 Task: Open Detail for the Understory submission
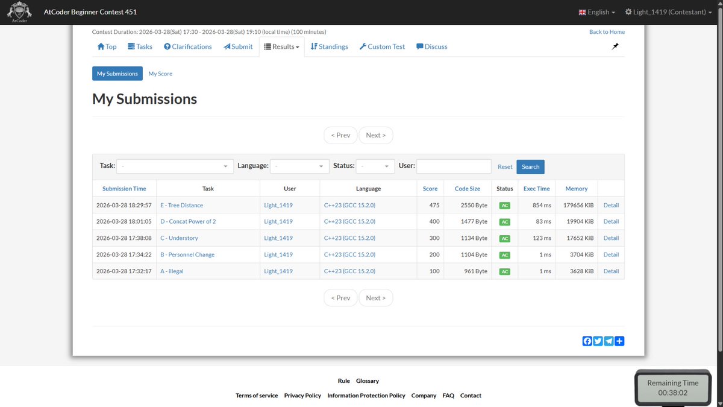(611, 238)
